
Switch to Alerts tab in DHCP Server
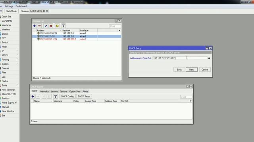85,92
